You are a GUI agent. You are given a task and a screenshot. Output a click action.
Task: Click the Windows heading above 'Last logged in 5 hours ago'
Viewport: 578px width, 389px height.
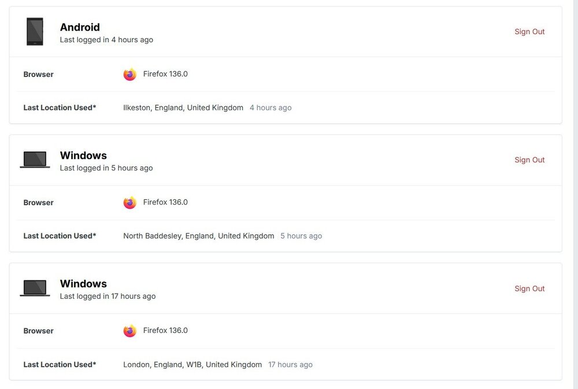point(83,155)
